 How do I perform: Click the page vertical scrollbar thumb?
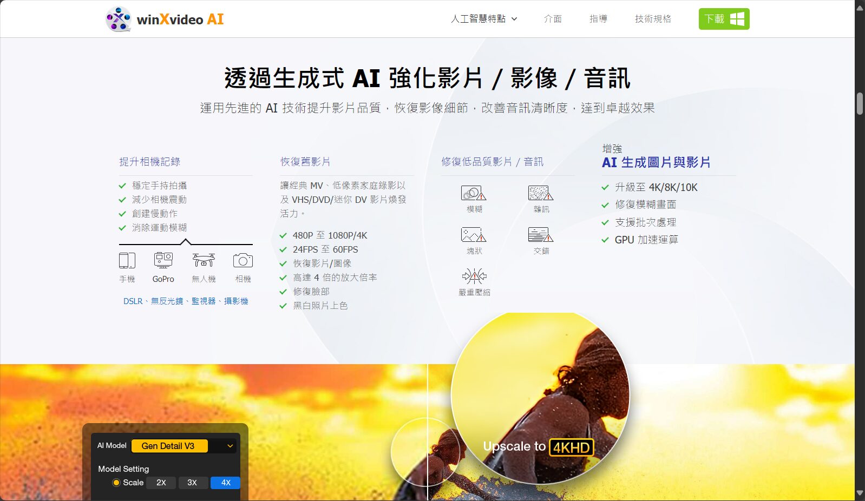tap(860, 103)
